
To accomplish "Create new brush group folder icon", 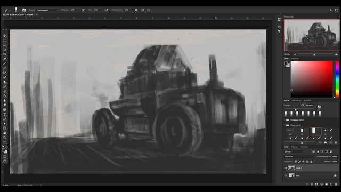I will (x=326, y=142).
